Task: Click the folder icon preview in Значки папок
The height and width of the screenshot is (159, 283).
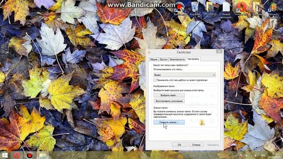Action: pyautogui.click(x=202, y=122)
